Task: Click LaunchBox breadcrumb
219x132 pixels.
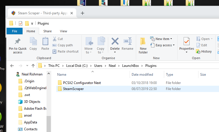Action: pos(130,66)
